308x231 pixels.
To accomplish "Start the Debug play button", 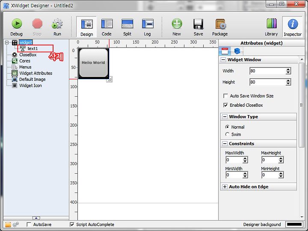I will [x=17, y=27].
